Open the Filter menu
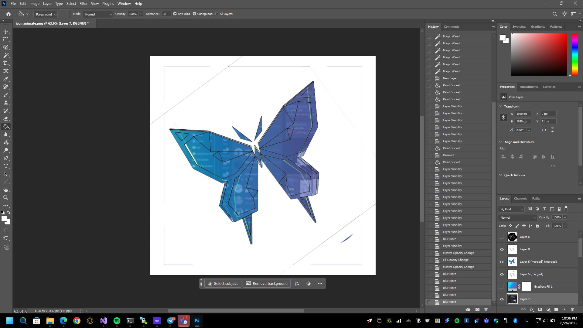Image resolution: width=583 pixels, height=328 pixels. click(83, 4)
